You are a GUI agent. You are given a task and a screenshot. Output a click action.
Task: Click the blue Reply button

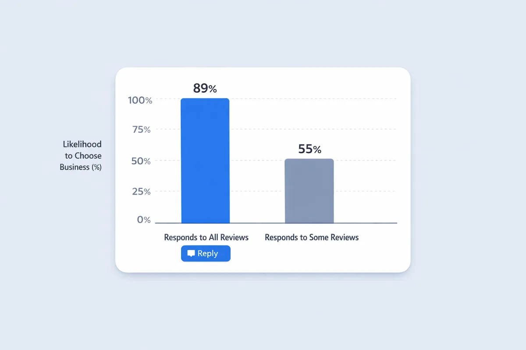tap(206, 253)
